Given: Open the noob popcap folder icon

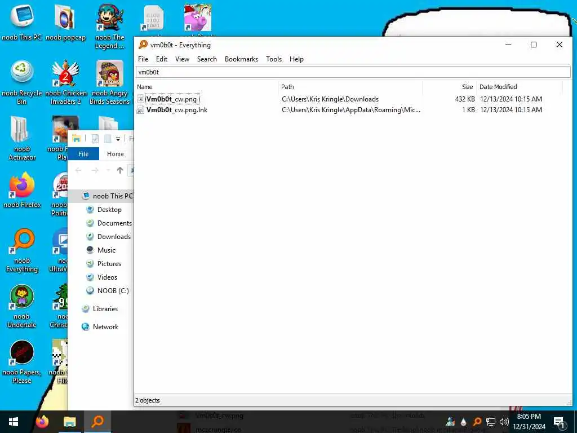Looking at the screenshot, I should tap(65, 22).
